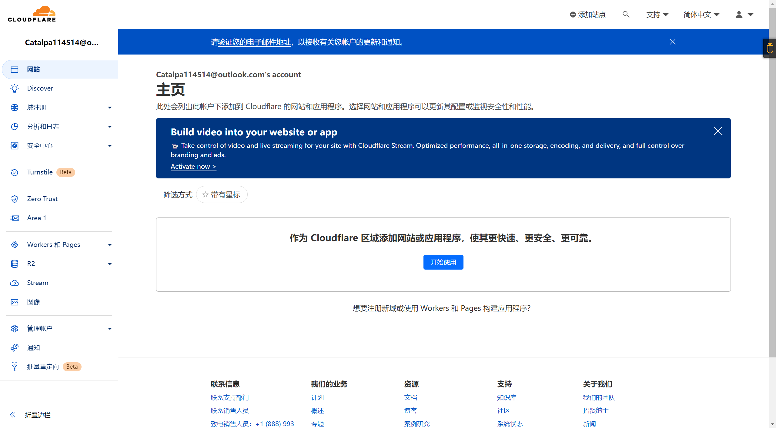
Task: Expand the 管理帐户 submenu arrow
Action: [x=110, y=329]
